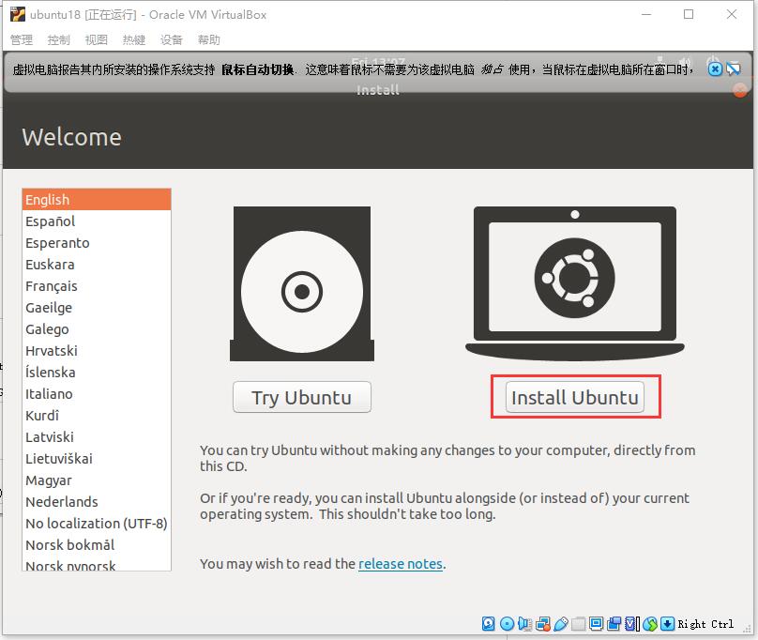
Task: Click the mouse integration status icon
Action: click(650, 623)
